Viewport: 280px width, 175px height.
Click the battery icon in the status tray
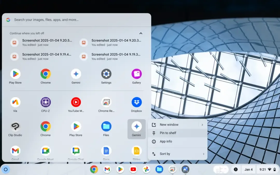point(275,170)
